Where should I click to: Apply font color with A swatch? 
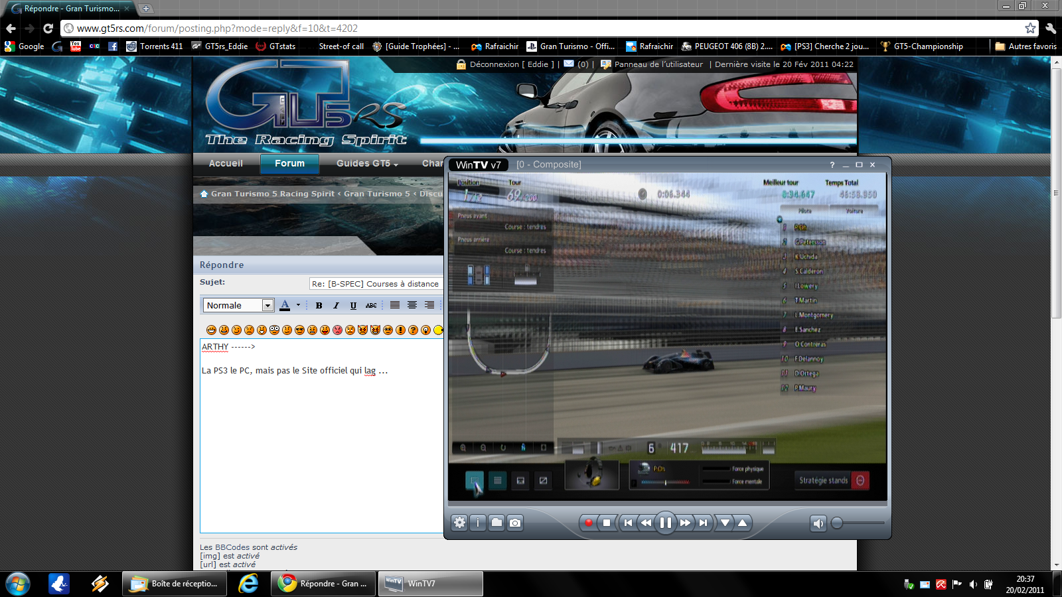[x=285, y=305]
